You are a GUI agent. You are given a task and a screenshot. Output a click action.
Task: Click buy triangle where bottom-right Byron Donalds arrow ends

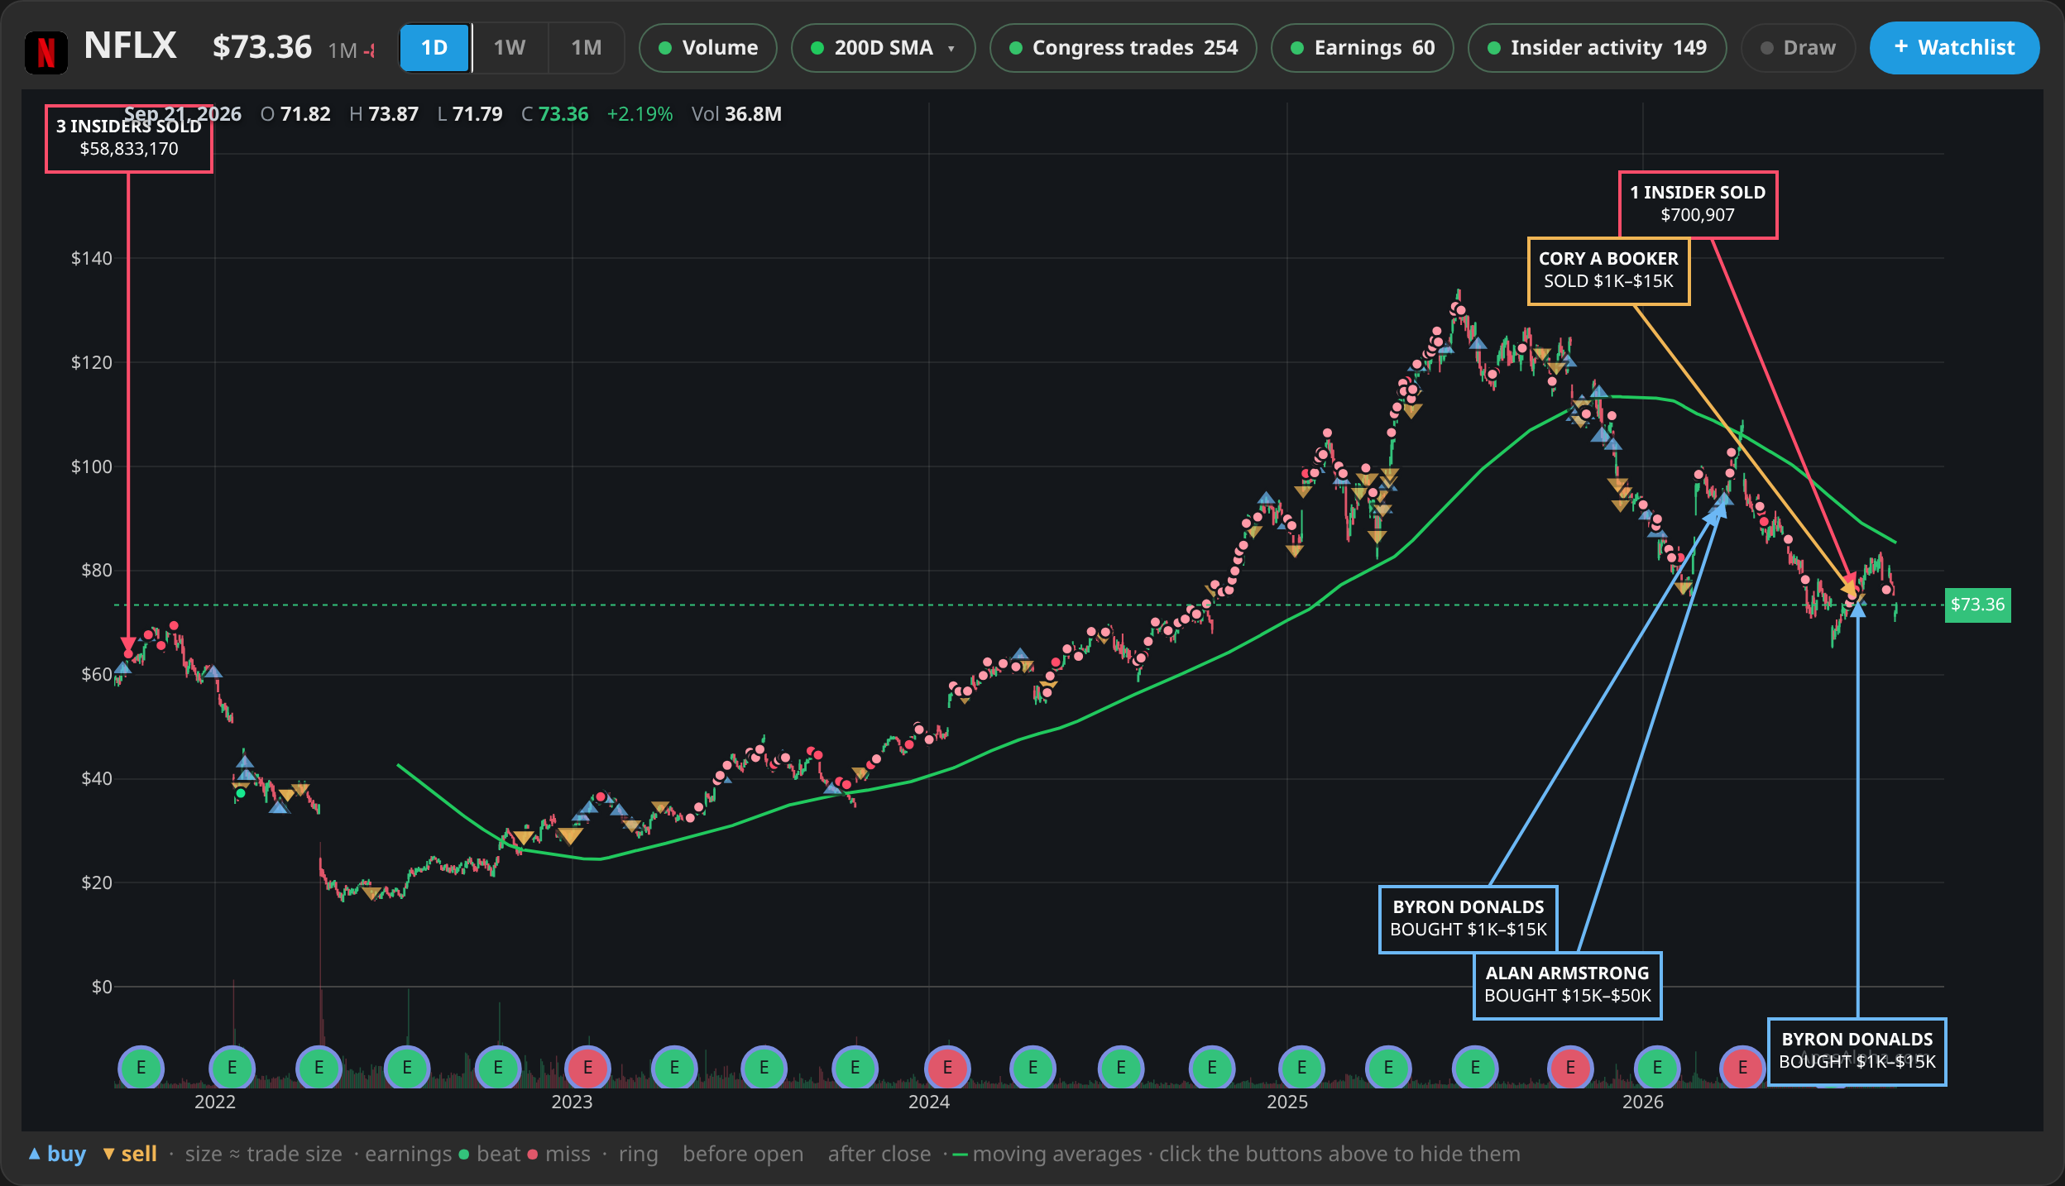[1857, 610]
